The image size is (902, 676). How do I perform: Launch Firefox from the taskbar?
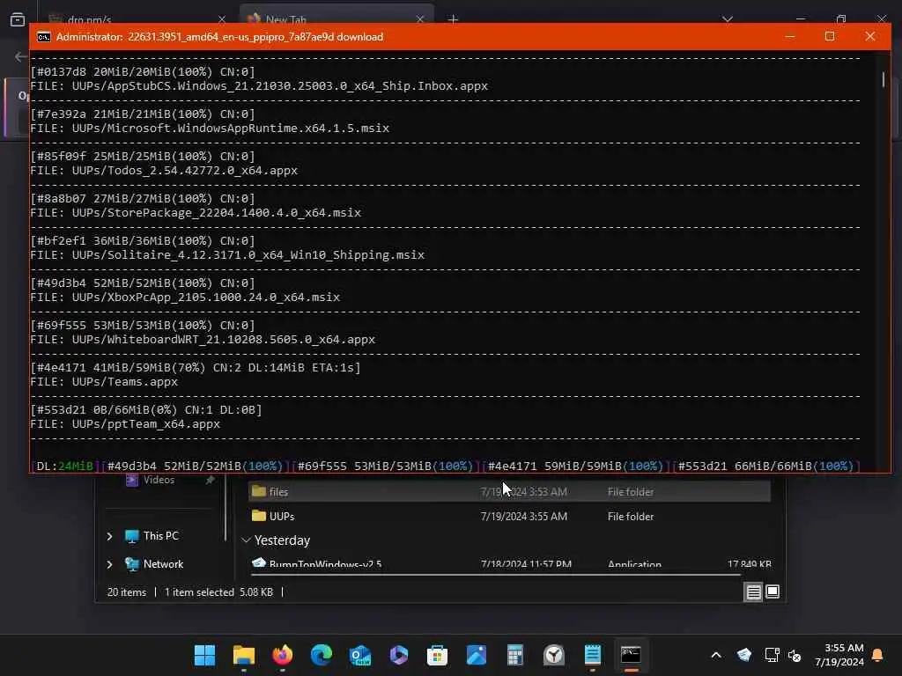tap(283, 655)
